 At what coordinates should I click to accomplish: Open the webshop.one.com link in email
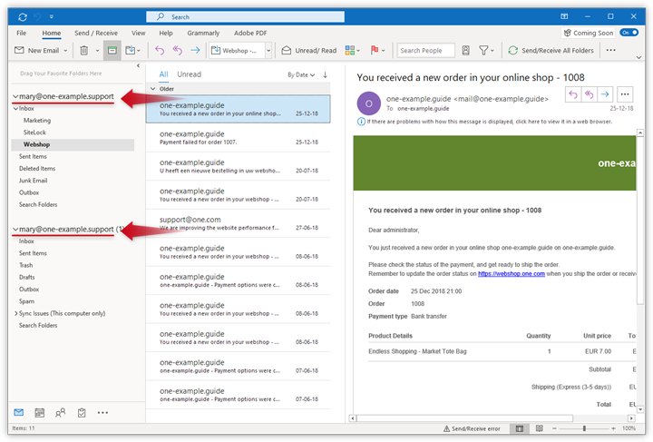[510, 273]
